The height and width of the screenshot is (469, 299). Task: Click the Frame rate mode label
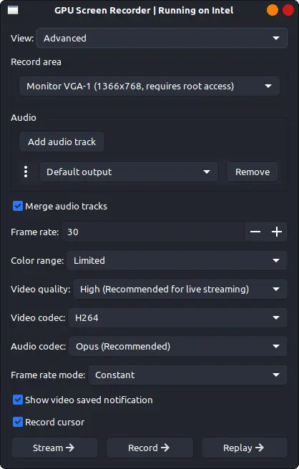click(x=48, y=375)
